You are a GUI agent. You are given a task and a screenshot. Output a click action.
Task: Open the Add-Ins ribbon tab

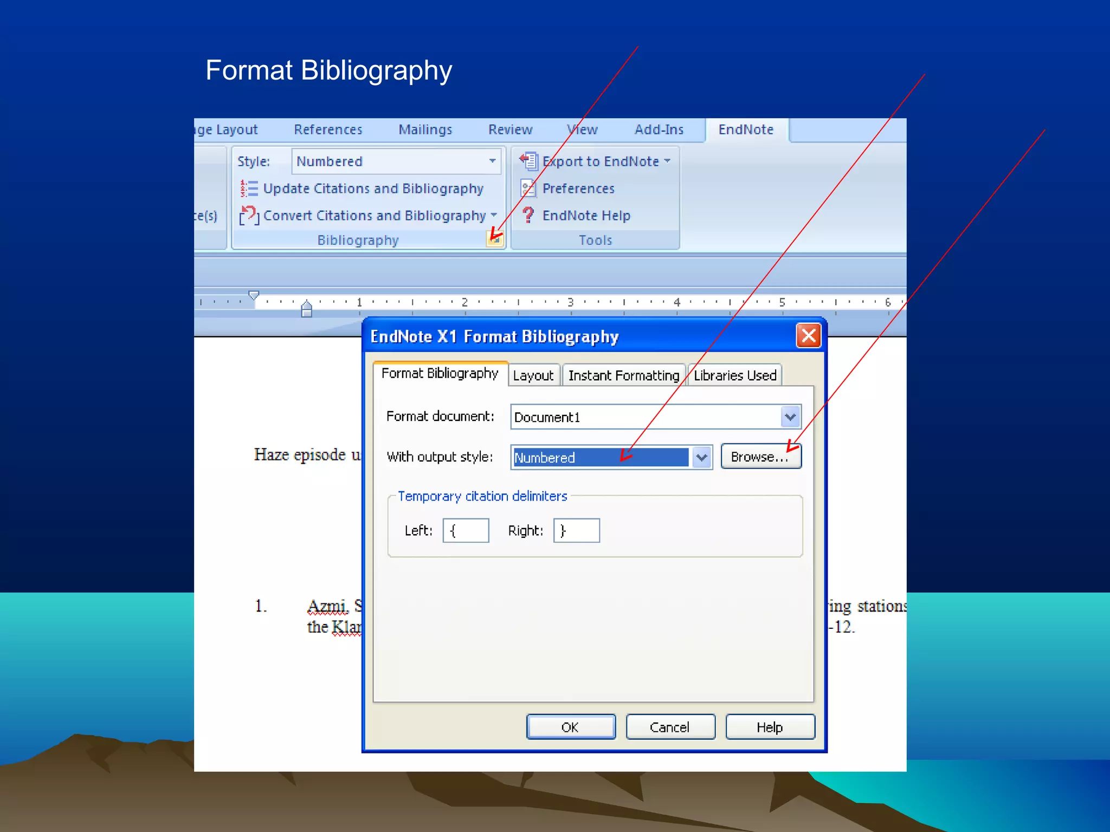point(659,130)
